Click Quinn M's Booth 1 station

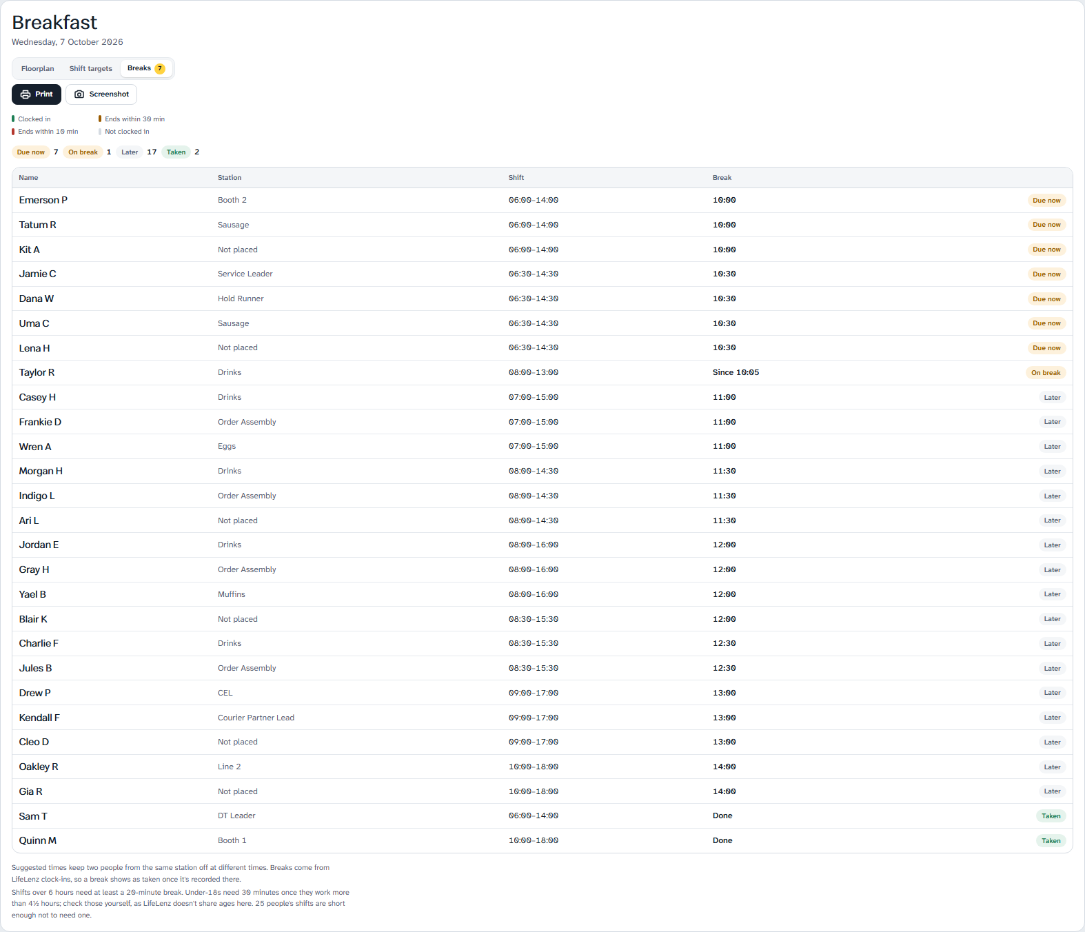click(x=232, y=841)
